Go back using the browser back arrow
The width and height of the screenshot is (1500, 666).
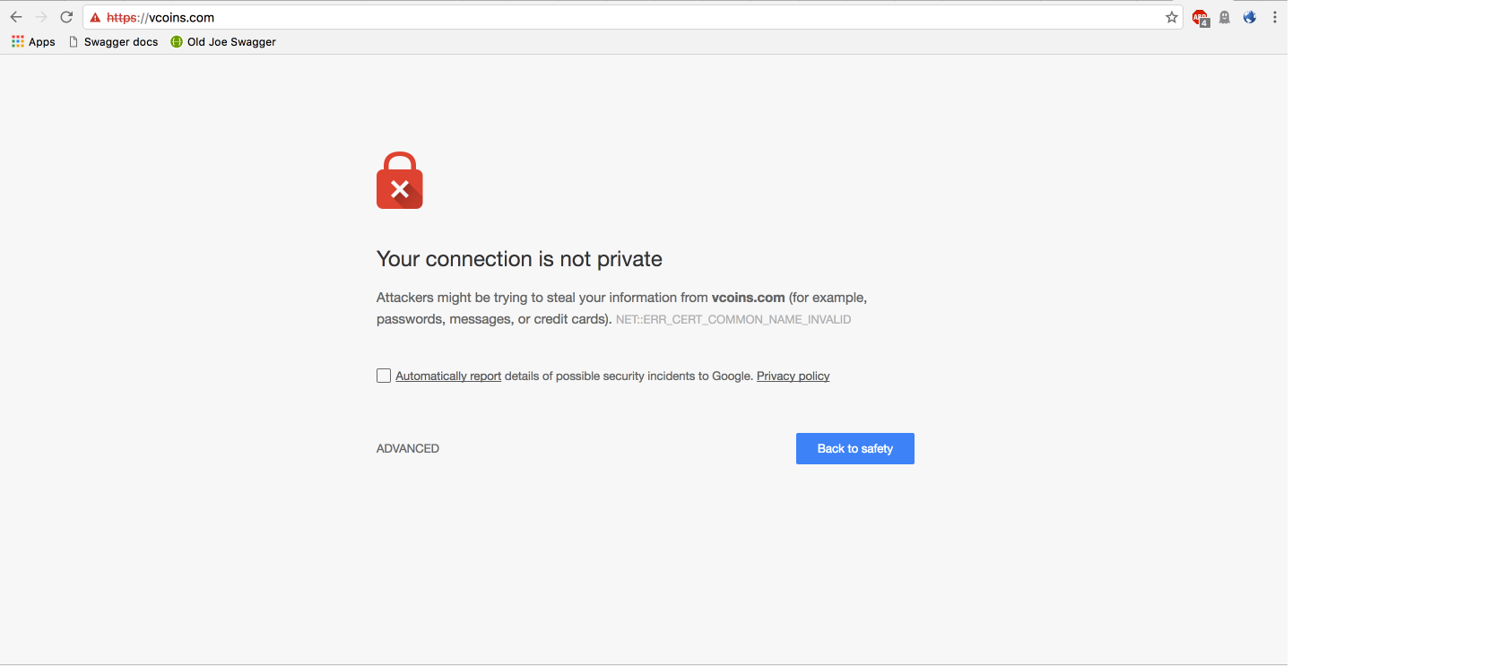click(x=16, y=17)
